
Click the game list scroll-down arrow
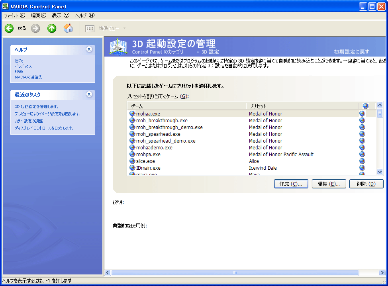[380, 172]
